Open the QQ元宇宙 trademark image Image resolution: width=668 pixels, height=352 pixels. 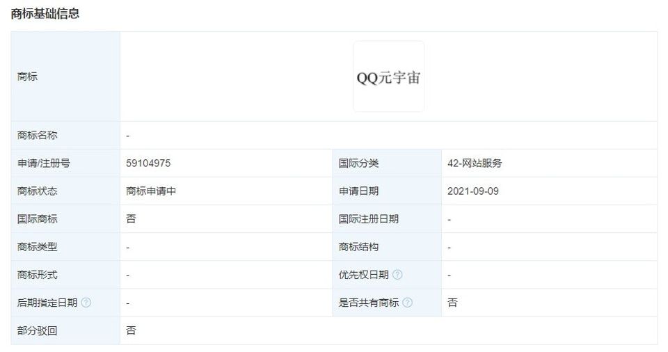(x=388, y=77)
